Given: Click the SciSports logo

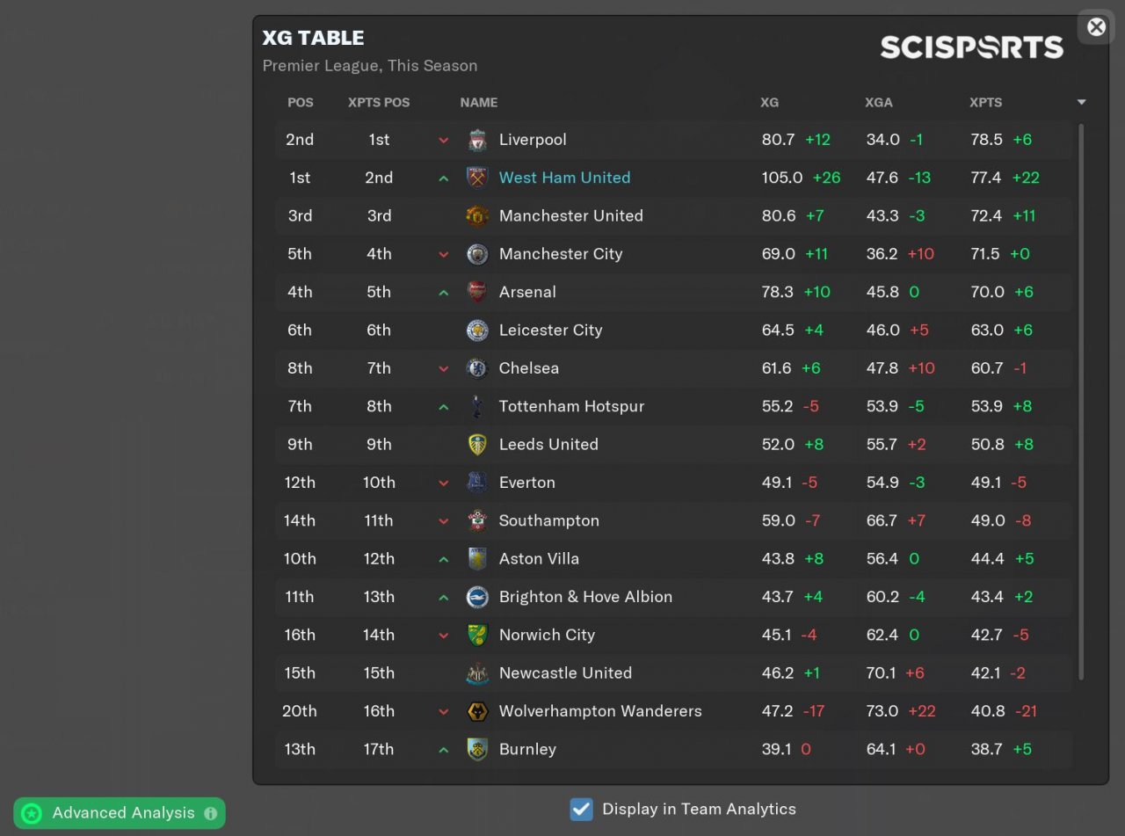Looking at the screenshot, I should 971,47.
